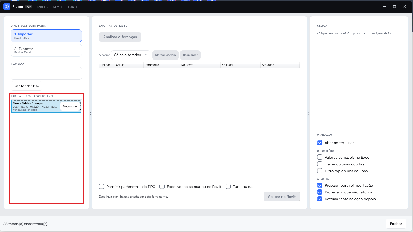
Task: Click the Fechar button
Action: click(x=396, y=224)
